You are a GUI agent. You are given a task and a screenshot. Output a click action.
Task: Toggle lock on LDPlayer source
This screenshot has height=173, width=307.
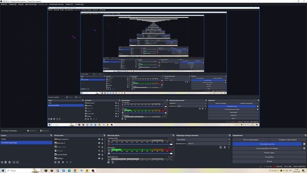(102, 158)
